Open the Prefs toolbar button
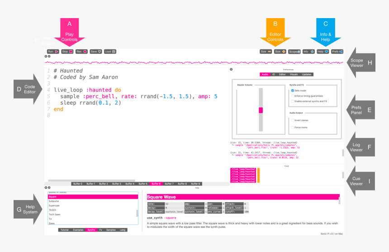 pos(337,52)
